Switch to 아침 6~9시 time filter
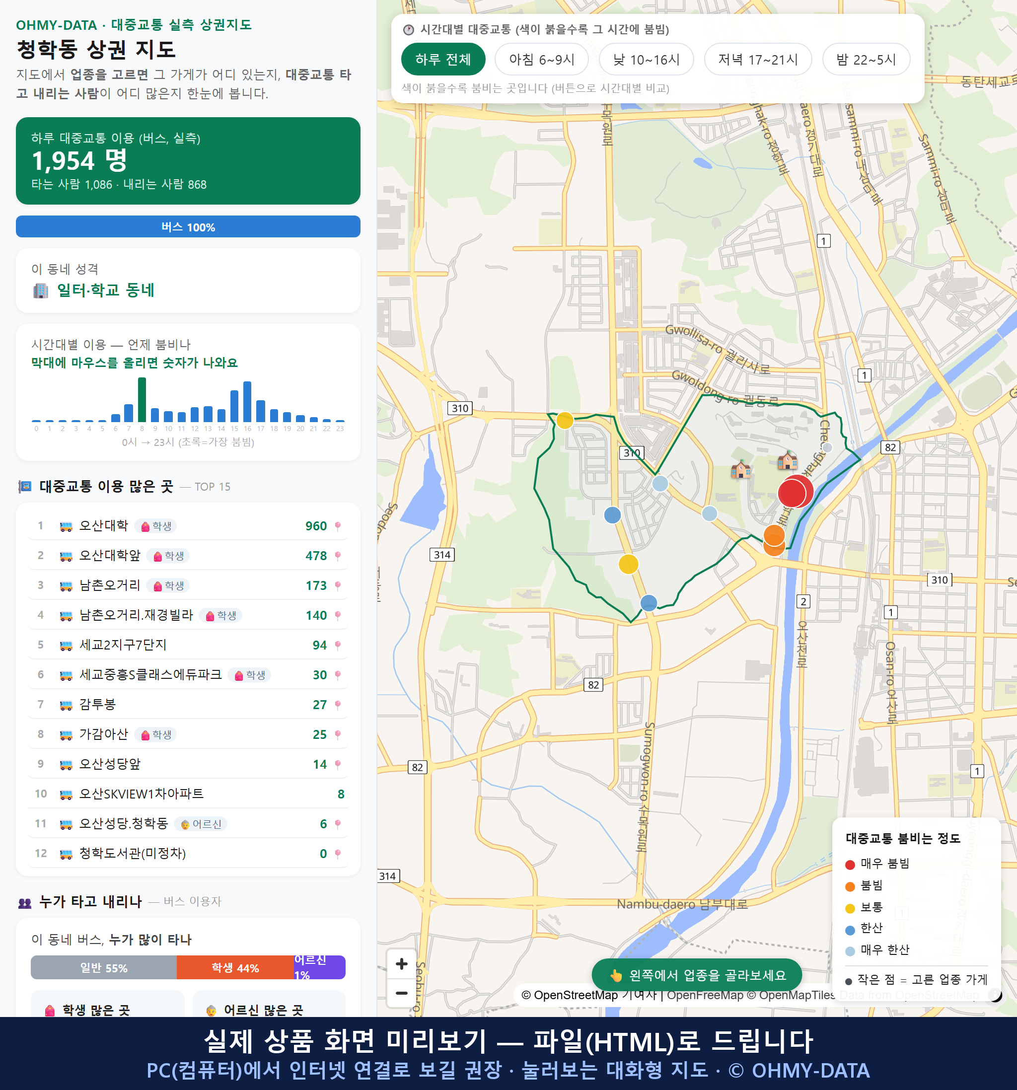 541,59
